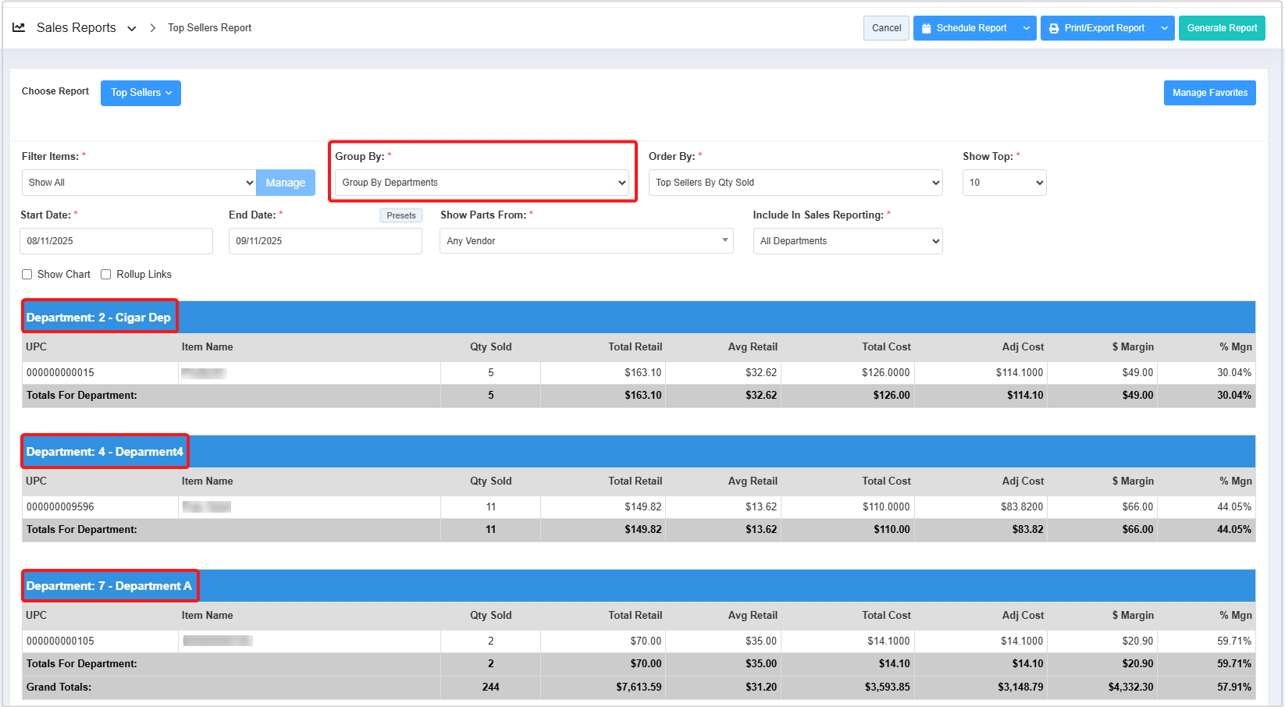Toggle the Rollup Links checkbox
1285x707 pixels.
point(106,275)
